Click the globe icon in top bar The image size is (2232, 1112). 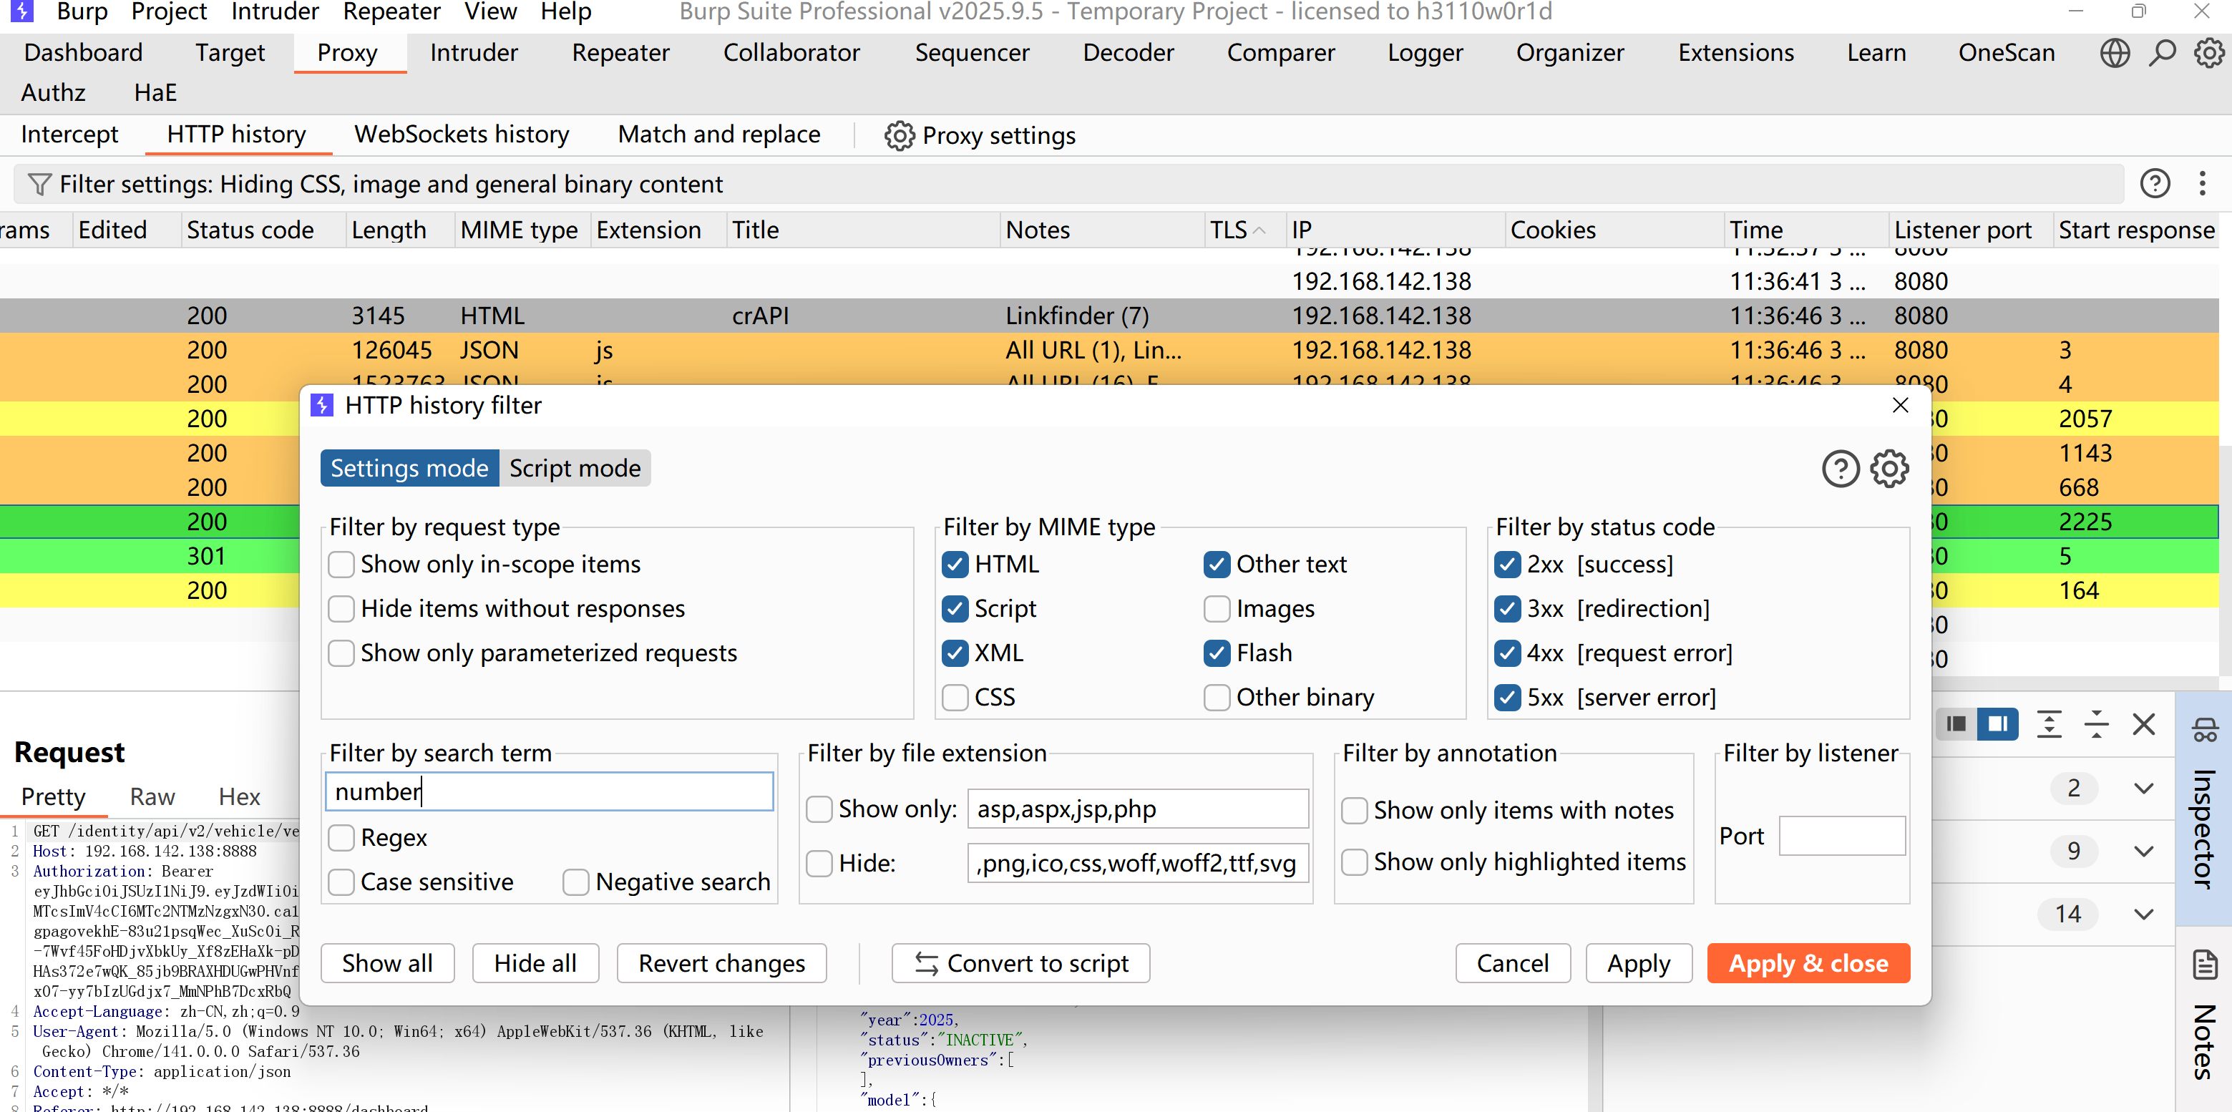(2114, 53)
